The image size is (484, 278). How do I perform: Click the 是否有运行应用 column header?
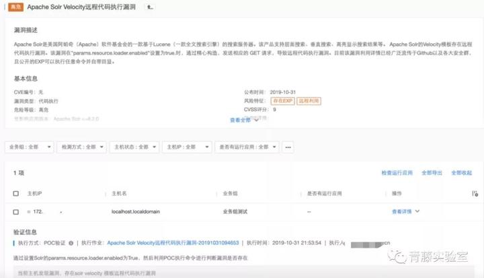pos(324,194)
